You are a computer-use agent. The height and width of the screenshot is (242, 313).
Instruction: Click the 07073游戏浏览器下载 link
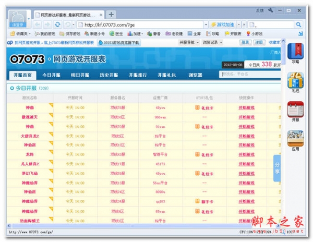(x=119, y=43)
